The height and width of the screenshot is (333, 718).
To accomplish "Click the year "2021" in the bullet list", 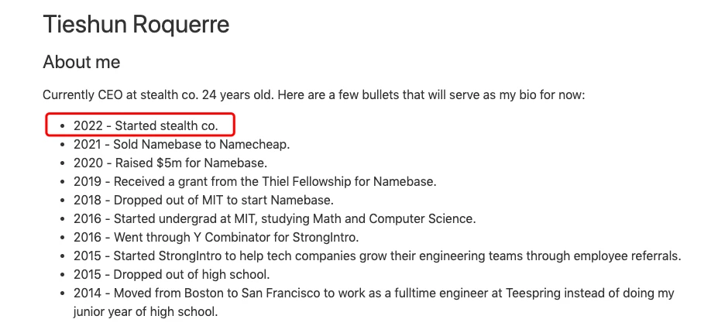I will (x=88, y=144).
